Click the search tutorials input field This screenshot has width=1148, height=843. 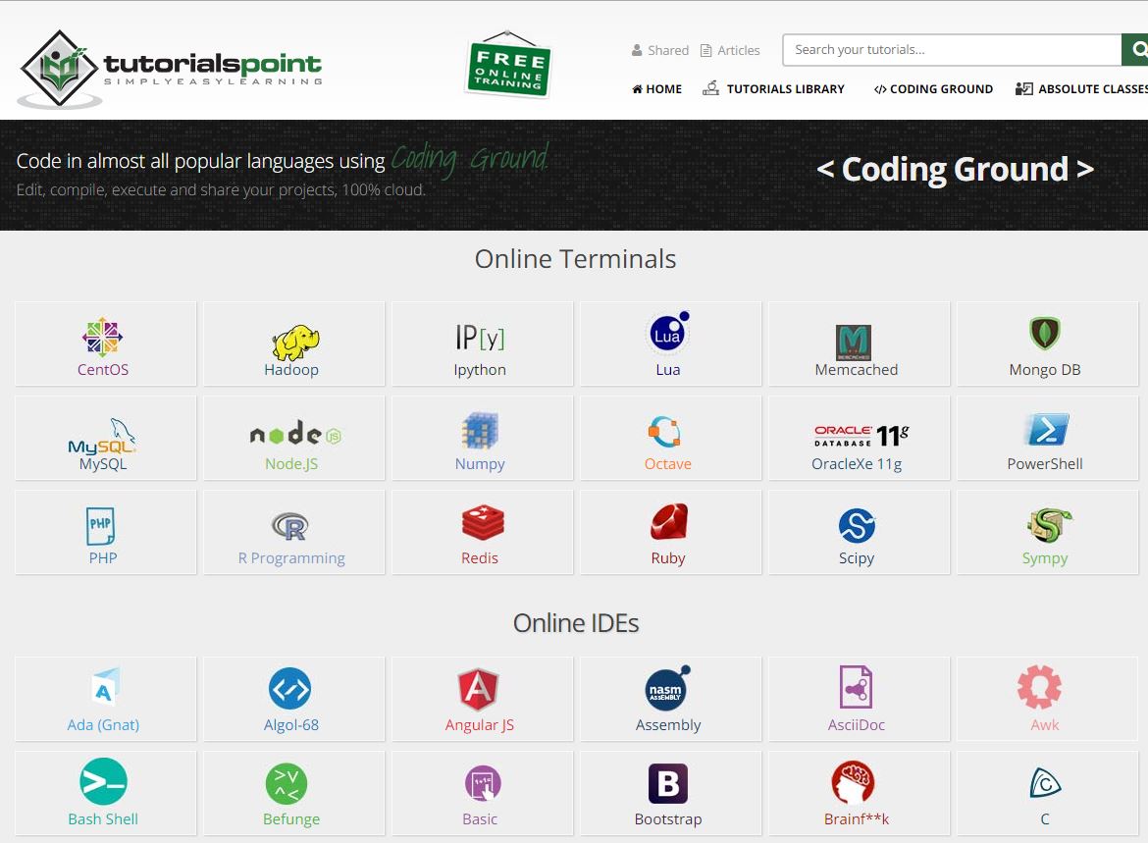(952, 50)
